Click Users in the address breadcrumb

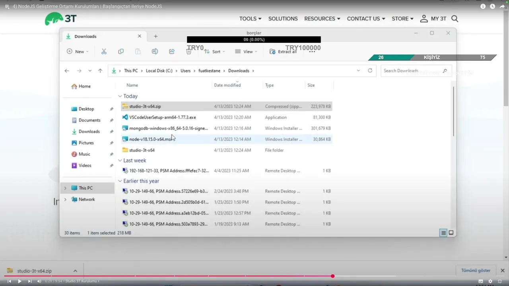[186, 71]
